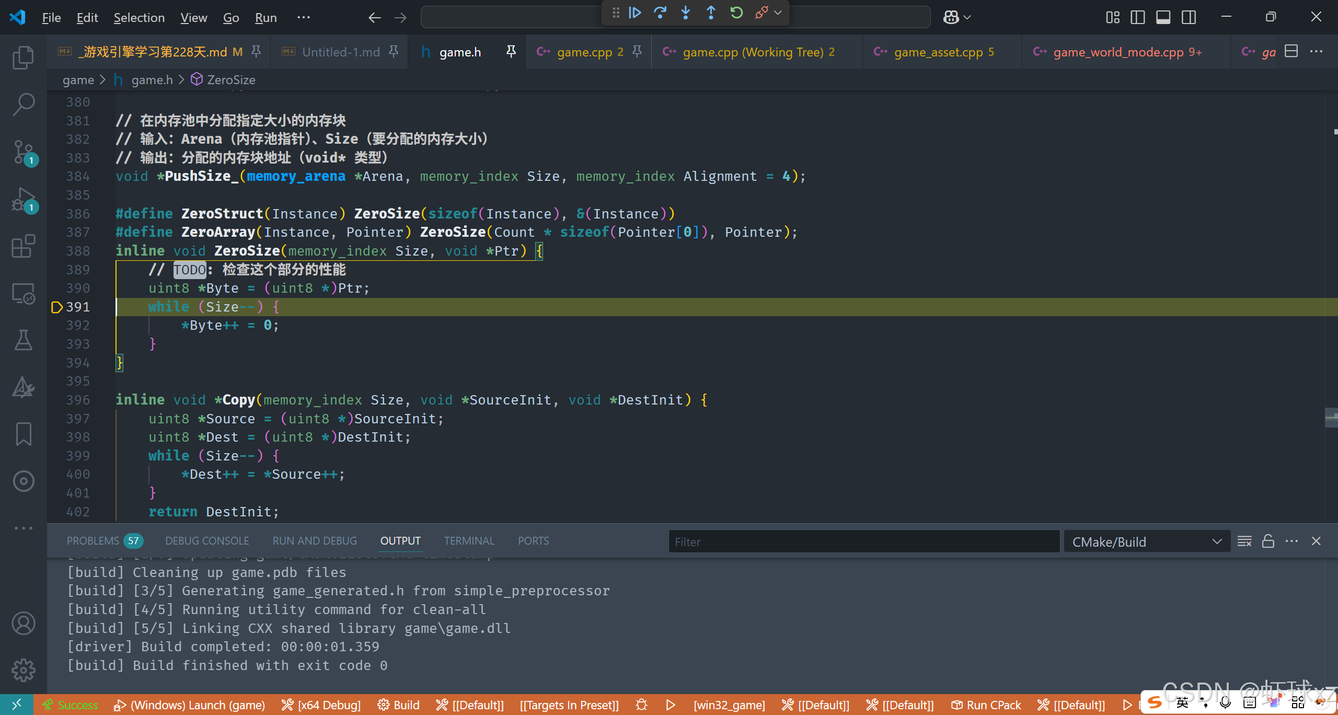Viewport: 1338px width, 715px height.
Task: Switch to the TERMINAL panel tab
Action: (x=469, y=541)
